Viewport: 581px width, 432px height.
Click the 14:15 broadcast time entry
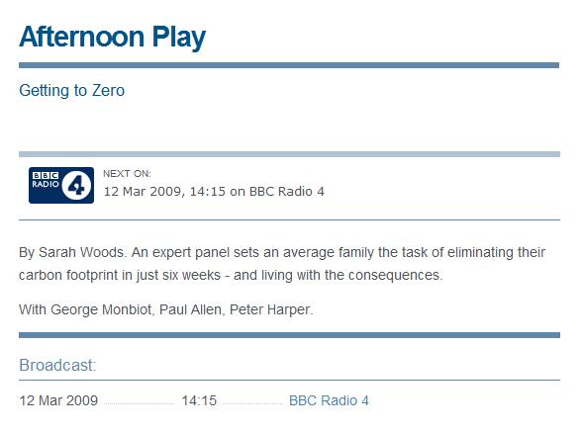pos(199,400)
